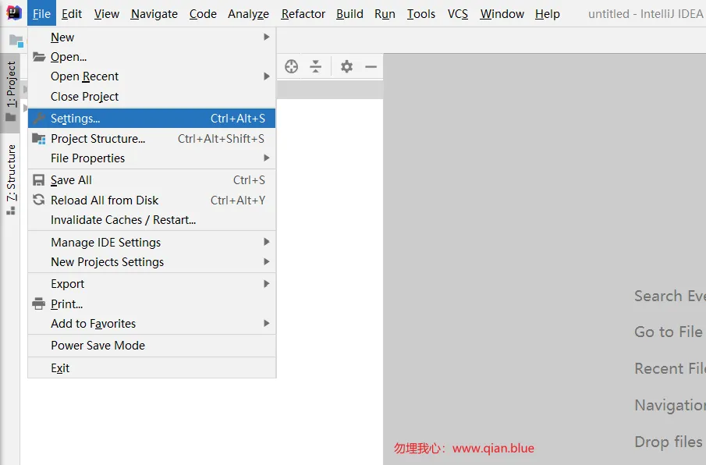
Task: Expand the New submenu arrow
Action: point(267,37)
